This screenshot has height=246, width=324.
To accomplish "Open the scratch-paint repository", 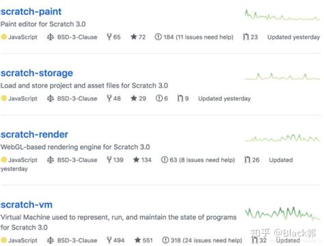I will [31, 12].
